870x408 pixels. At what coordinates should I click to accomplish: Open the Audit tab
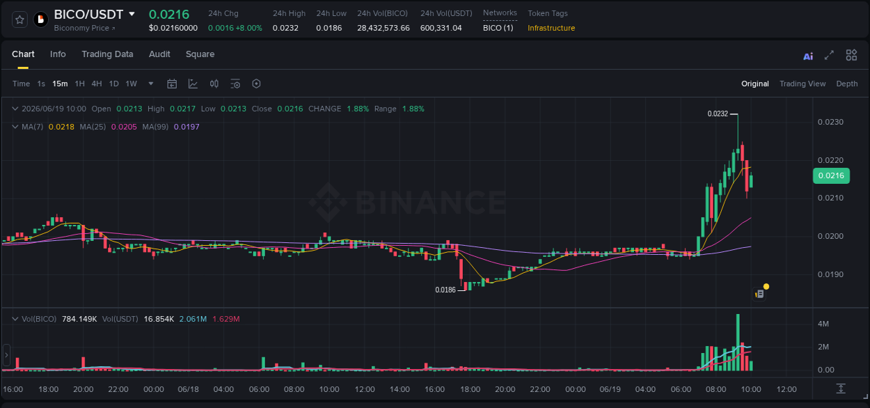coord(159,54)
